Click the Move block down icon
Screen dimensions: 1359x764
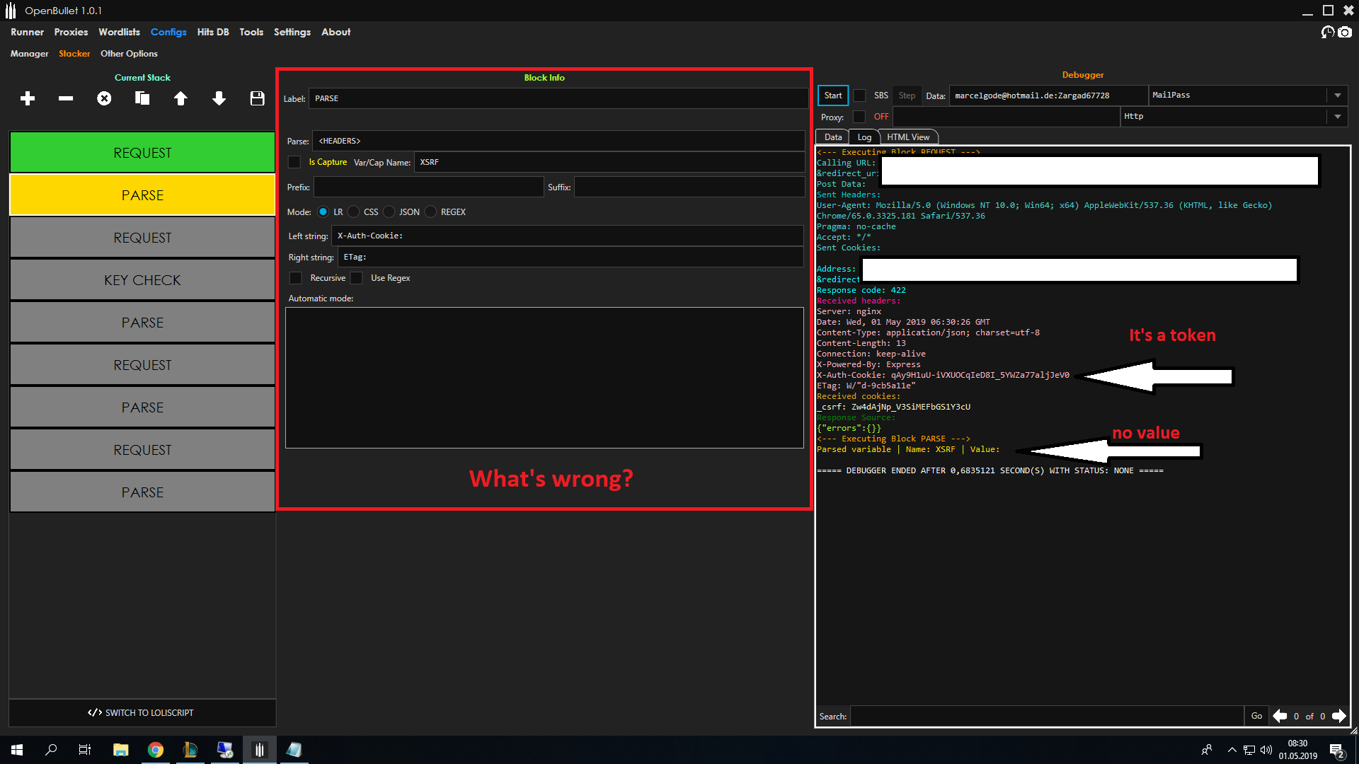tap(219, 98)
